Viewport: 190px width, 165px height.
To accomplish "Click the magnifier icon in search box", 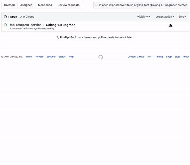I will (x=96, y=5).
